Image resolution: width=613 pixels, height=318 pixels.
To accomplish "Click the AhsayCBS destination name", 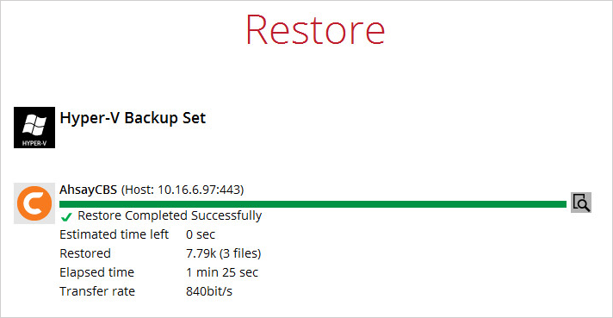I will [x=88, y=190].
